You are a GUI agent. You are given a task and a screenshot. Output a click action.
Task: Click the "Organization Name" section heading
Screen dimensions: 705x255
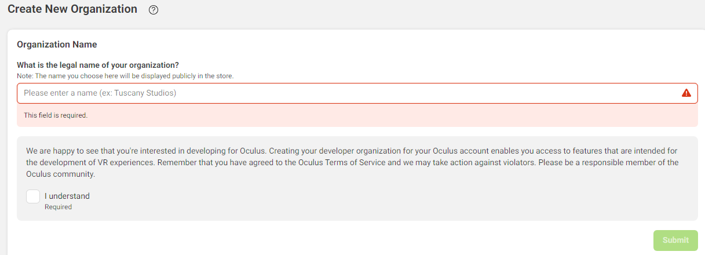point(57,45)
